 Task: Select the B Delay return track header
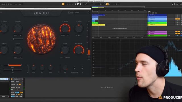(x=157, y=33)
